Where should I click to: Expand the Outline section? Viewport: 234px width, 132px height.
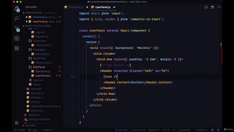30,125
